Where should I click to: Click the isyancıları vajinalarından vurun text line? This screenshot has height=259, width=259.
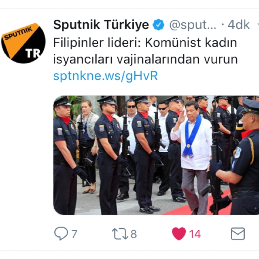pos(145,59)
